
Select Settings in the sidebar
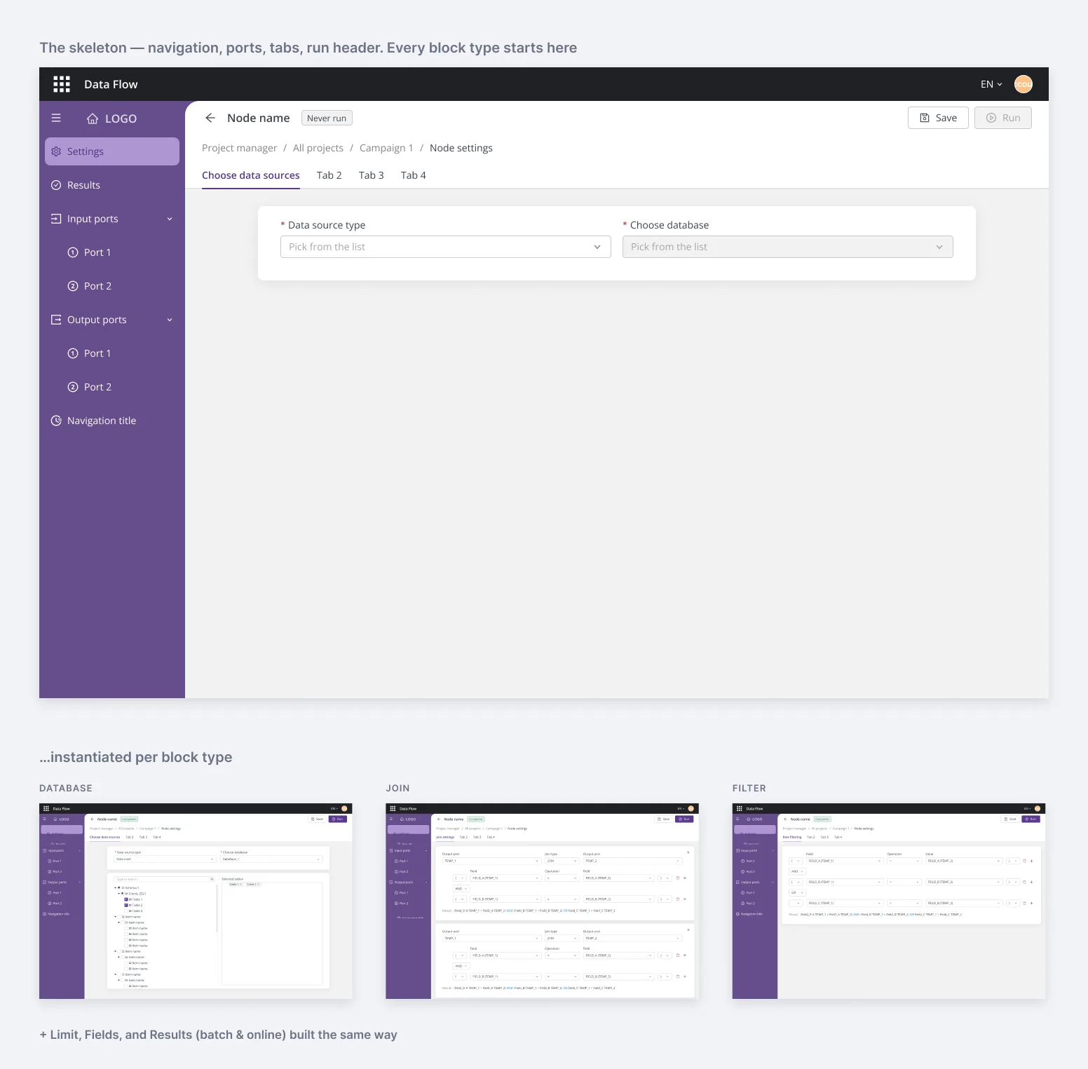(112, 151)
